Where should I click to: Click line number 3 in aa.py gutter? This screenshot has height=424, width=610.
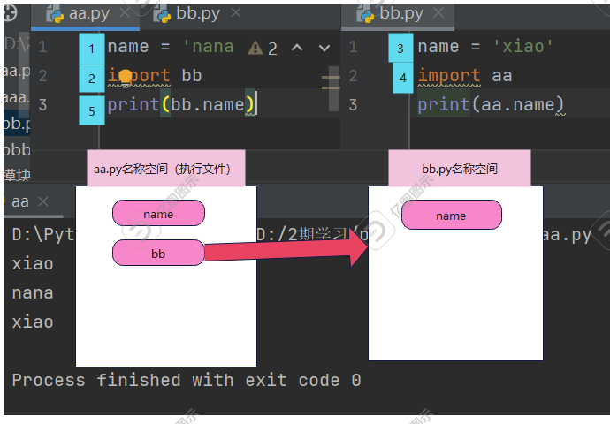42,105
